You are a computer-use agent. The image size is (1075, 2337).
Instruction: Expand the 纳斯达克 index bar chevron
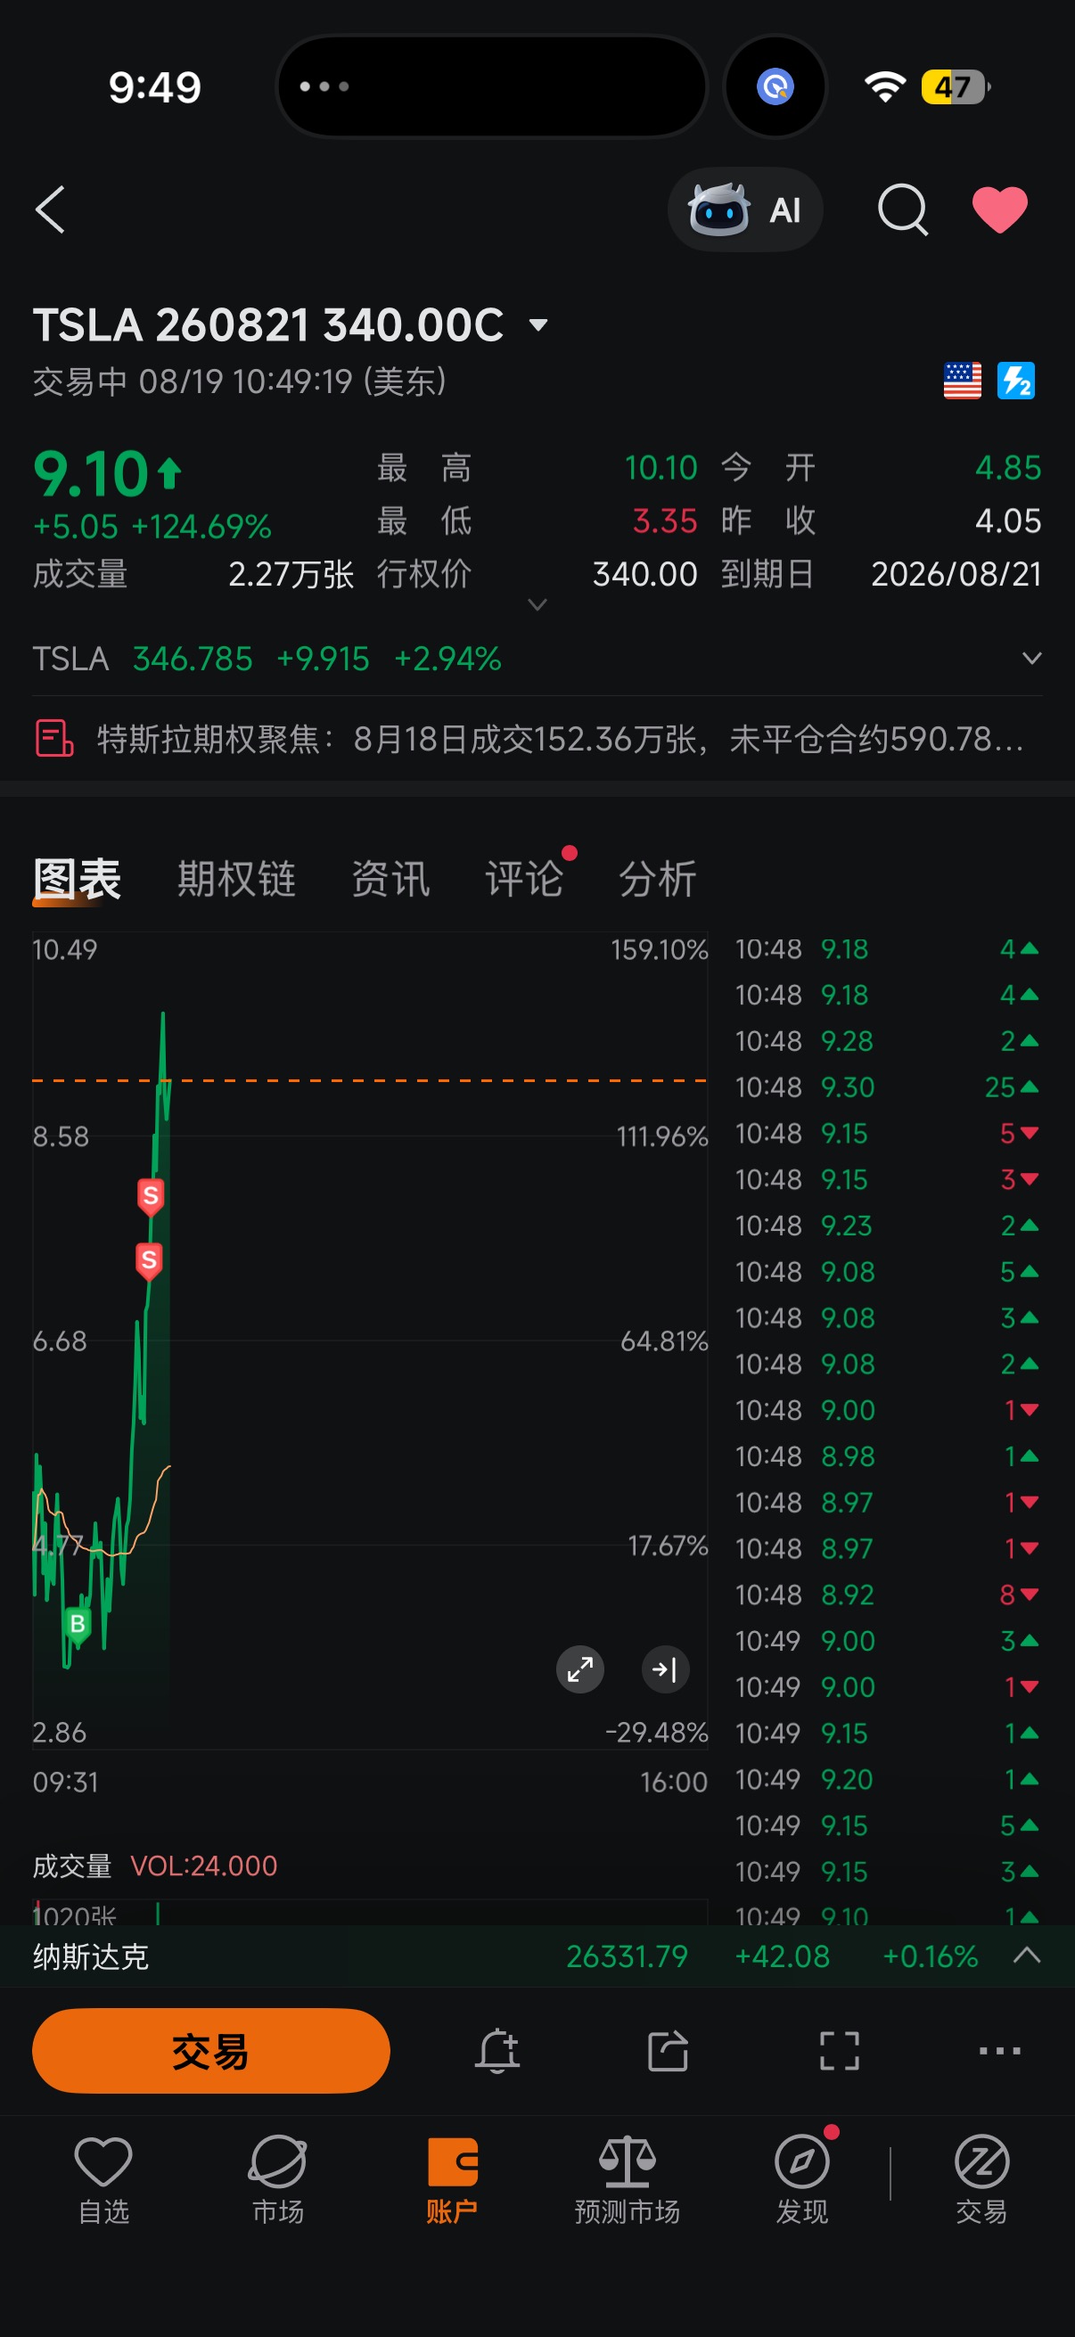(1026, 1955)
